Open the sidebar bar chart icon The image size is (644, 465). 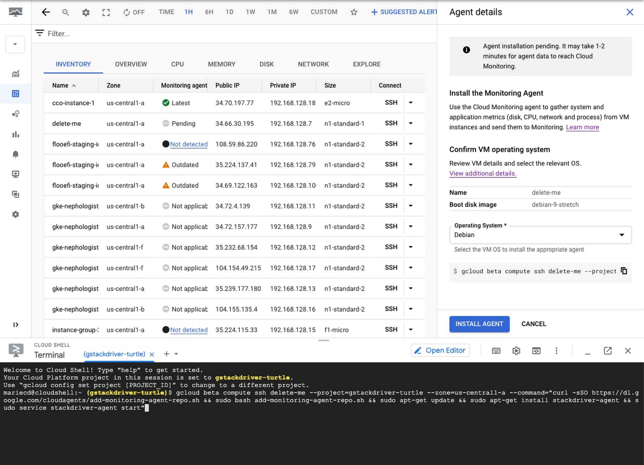point(15,134)
